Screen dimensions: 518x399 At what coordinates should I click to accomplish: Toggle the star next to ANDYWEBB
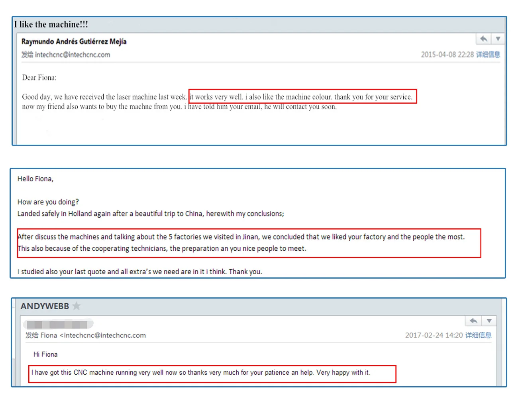pyautogui.click(x=77, y=306)
